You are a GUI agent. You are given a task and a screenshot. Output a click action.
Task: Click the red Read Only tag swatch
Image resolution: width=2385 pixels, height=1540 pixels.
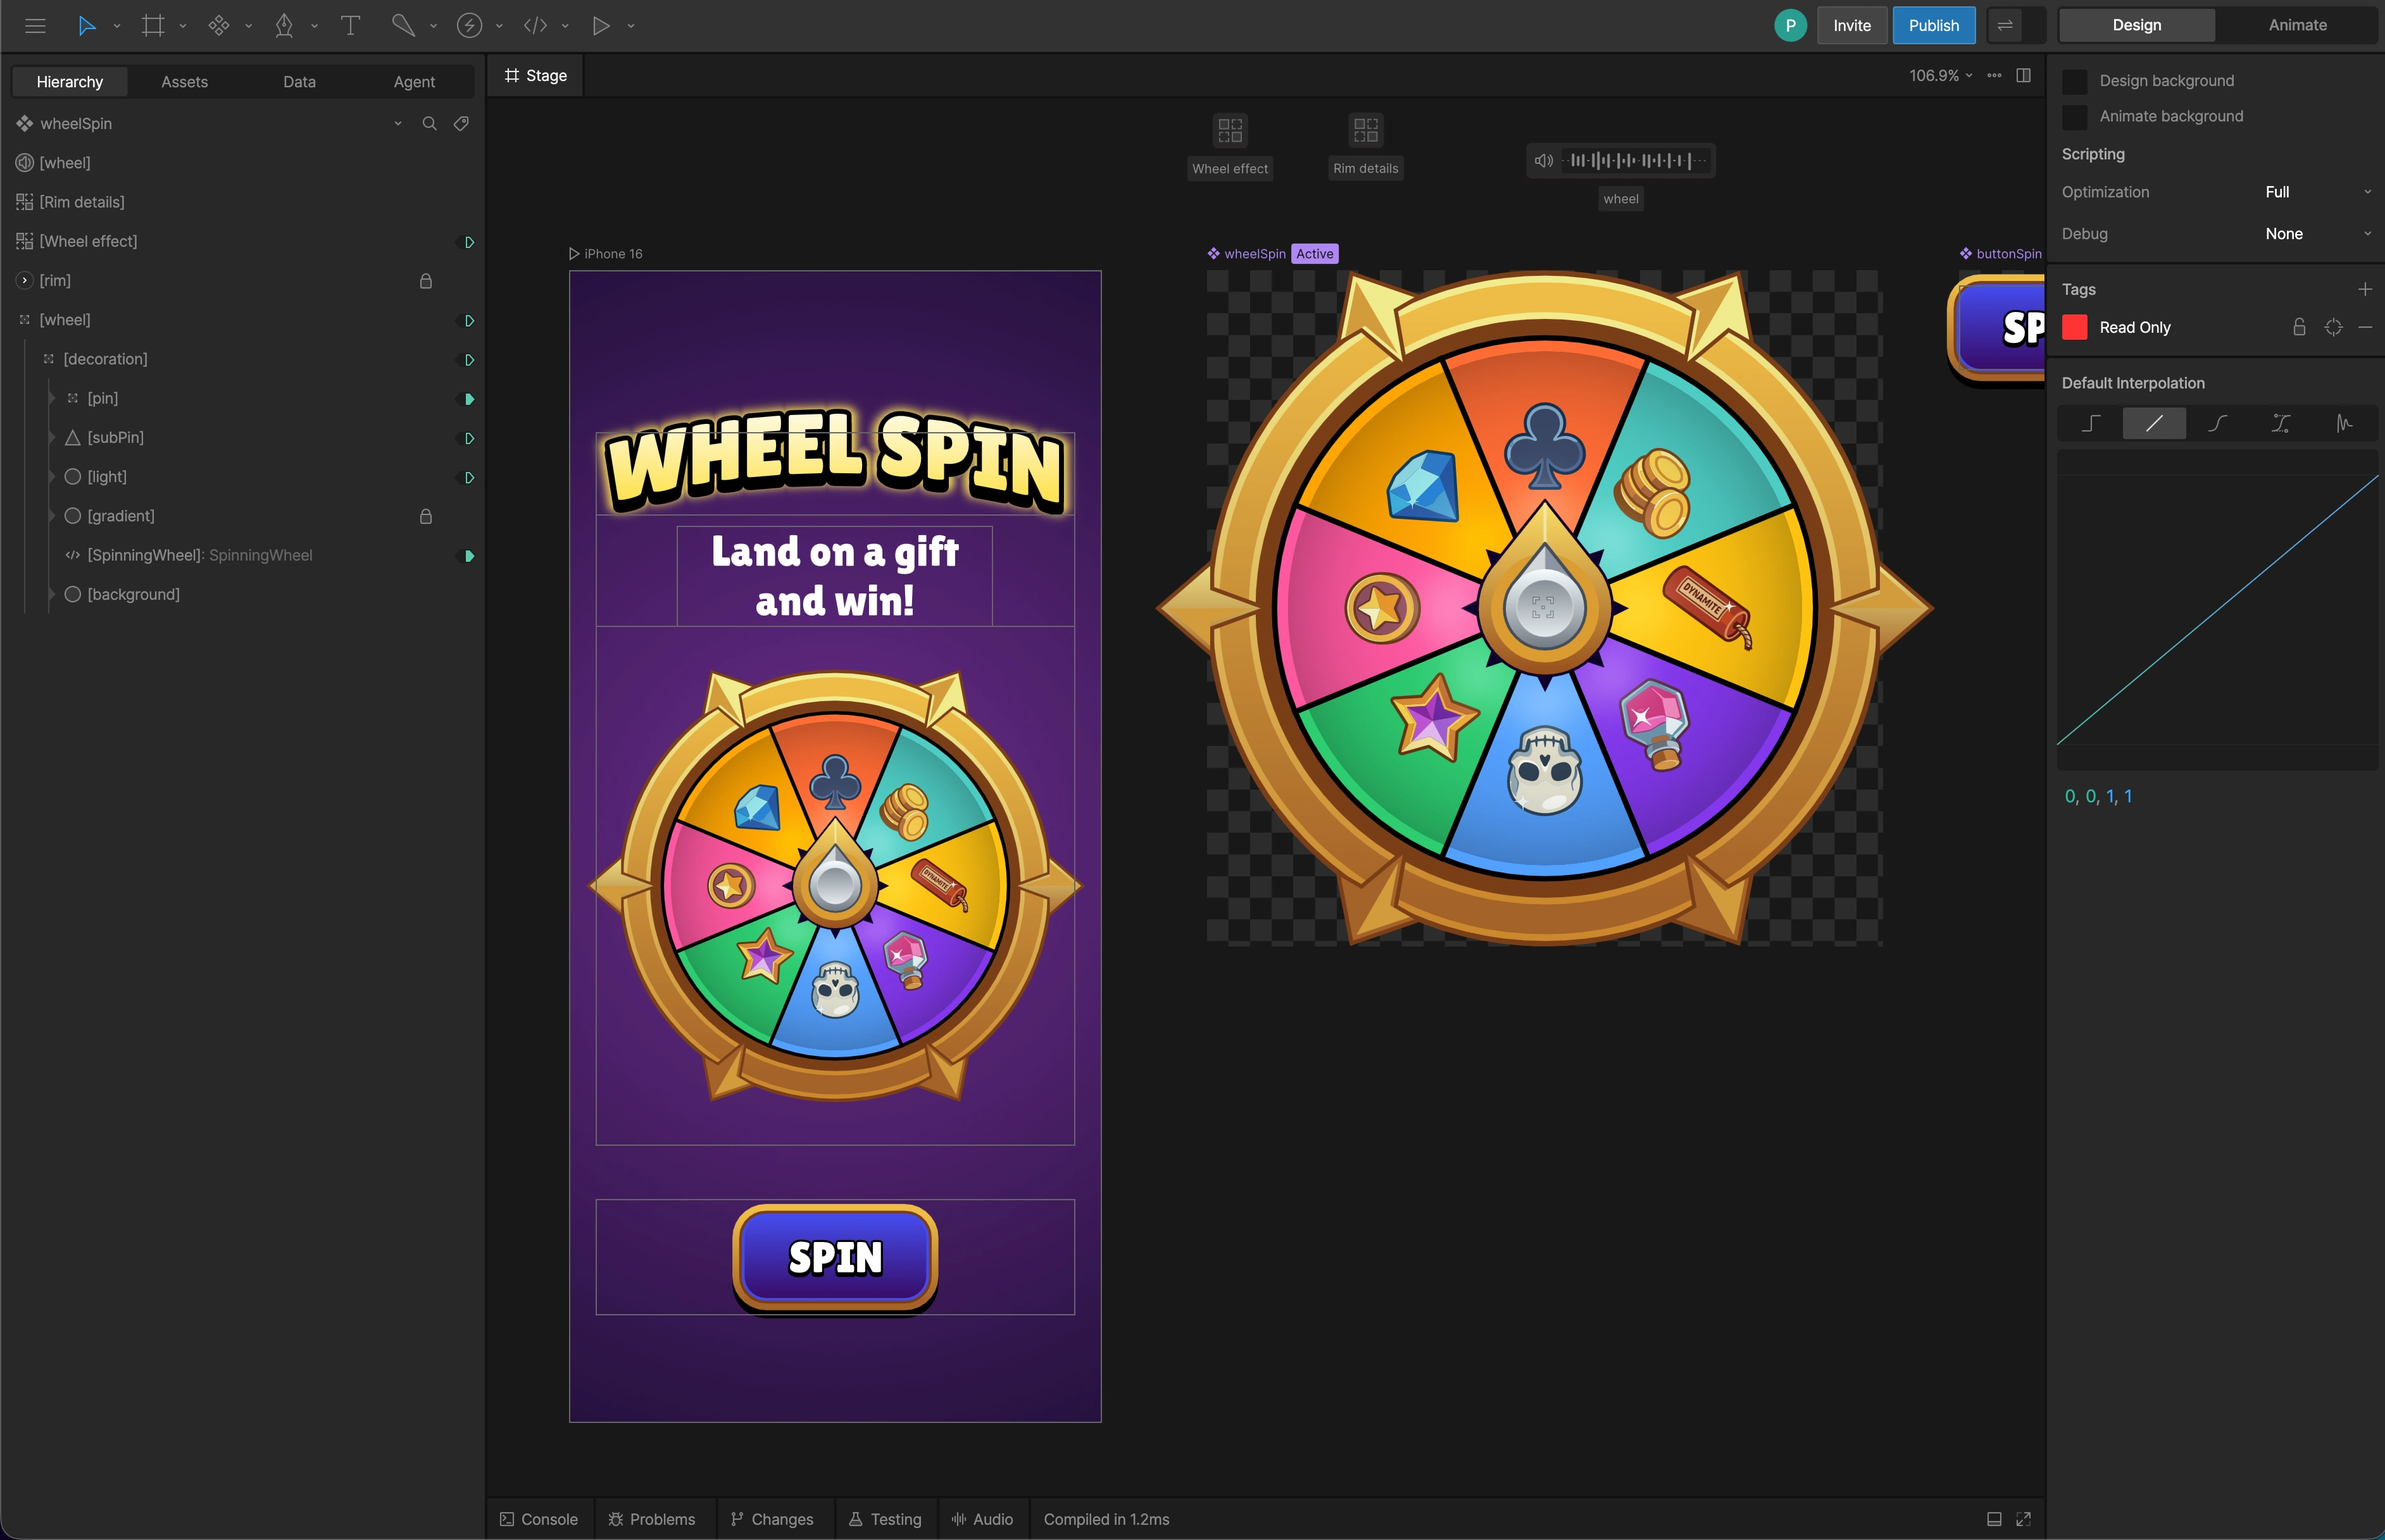click(2075, 327)
